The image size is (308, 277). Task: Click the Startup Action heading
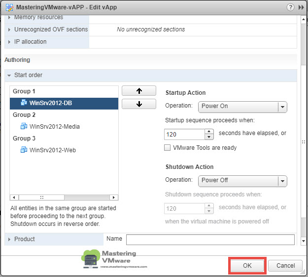tap(185, 93)
